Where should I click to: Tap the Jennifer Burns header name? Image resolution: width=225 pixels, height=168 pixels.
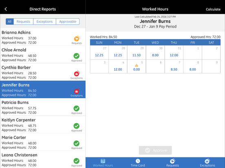(155, 21)
